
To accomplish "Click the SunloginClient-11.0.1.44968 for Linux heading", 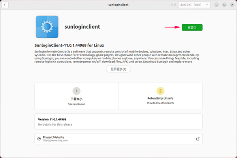I will click(x=69, y=45).
